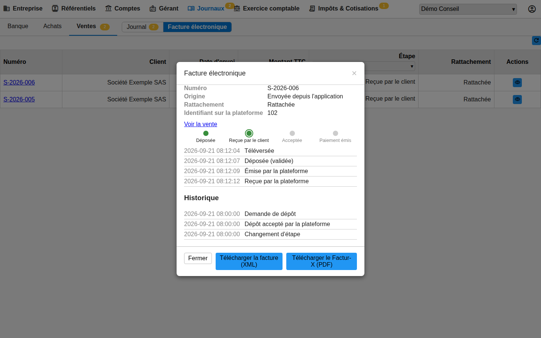The width and height of the screenshot is (541, 338).
Task: Switch to the Banque tab
Action: click(18, 26)
